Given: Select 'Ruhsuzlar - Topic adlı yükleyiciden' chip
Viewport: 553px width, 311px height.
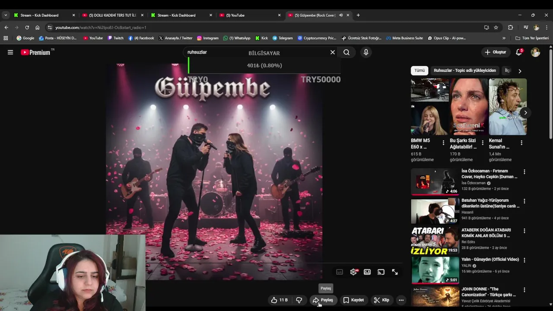Looking at the screenshot, I should [465, 70].
